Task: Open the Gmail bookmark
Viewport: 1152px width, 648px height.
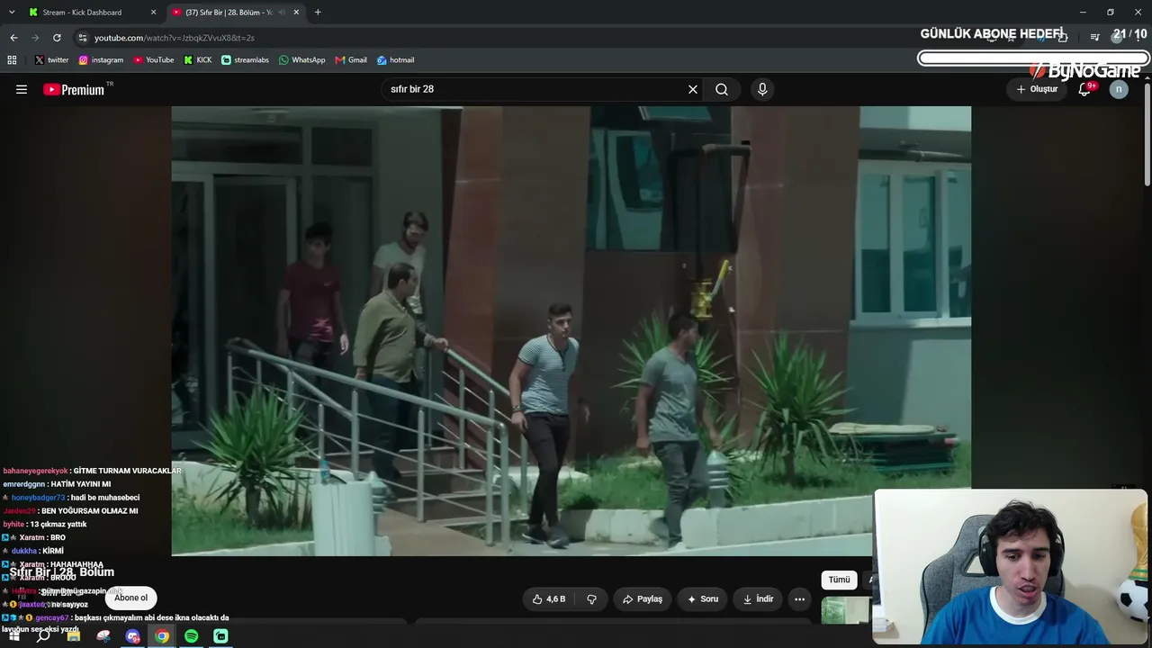Action: click(x=351, y=60)
